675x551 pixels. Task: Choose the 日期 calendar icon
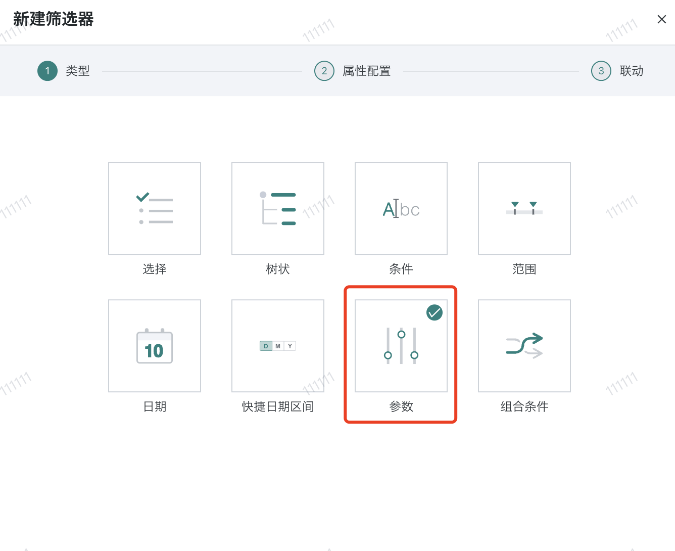point(155,346)
